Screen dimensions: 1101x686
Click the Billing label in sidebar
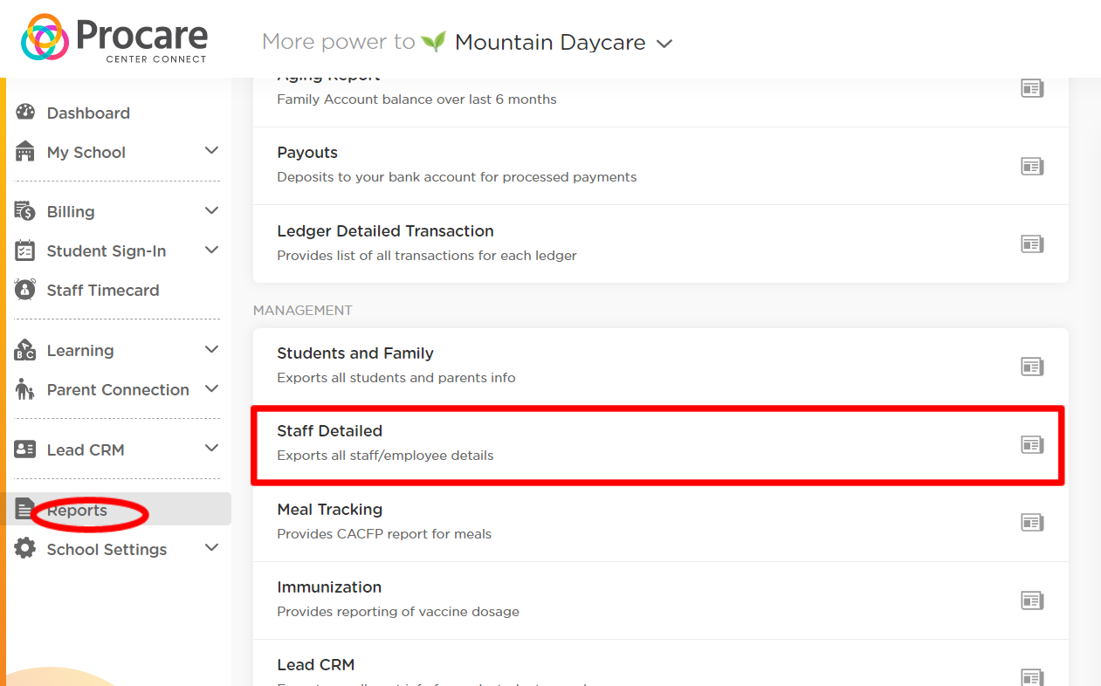[71, 211]
